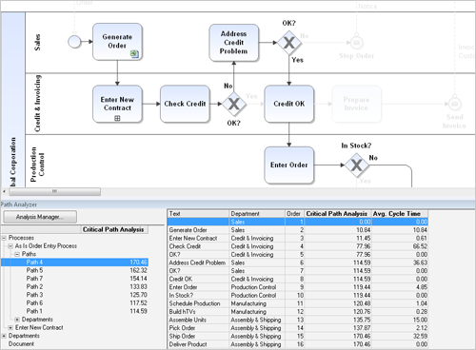The height and width of the screenshot is (350, 476).
Task: Select Path 4 in the tree
Action: (75, 262)
